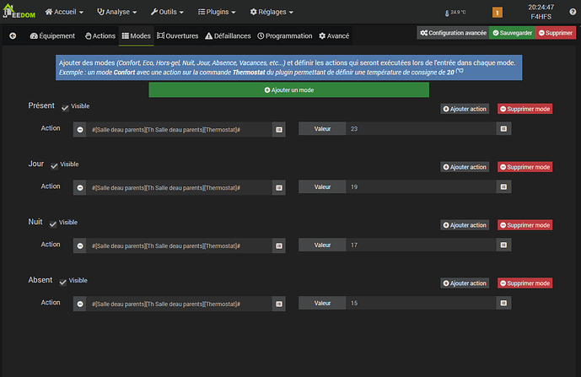Open value picker beside Présent value 23
The image size is (581, 377).
click(503, 129)
